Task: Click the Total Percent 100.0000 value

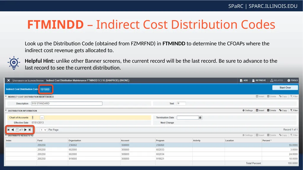Action: coord(293,163)
